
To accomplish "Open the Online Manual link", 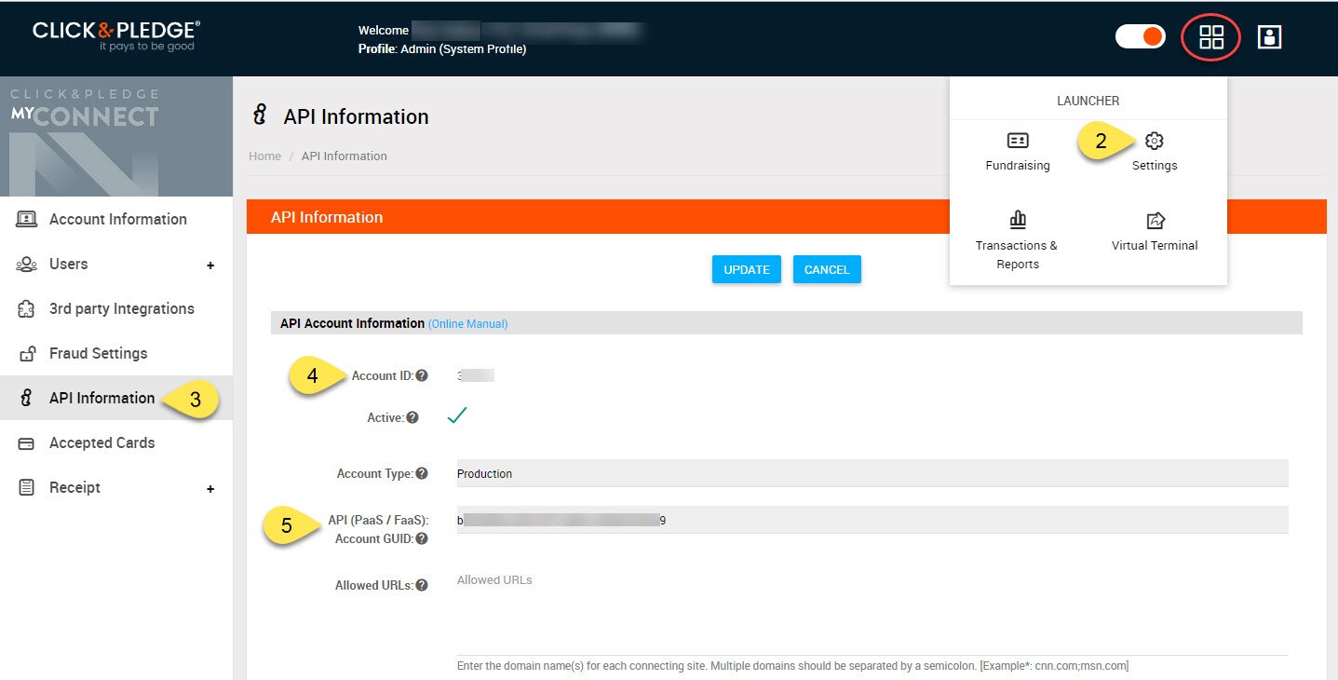I will 467,324.
